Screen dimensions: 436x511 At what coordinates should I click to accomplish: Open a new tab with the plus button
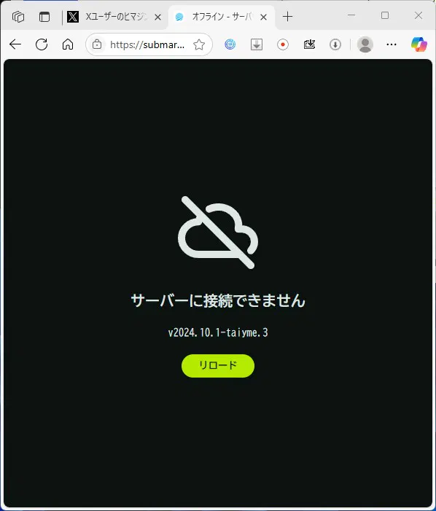(x=287, y=17)
